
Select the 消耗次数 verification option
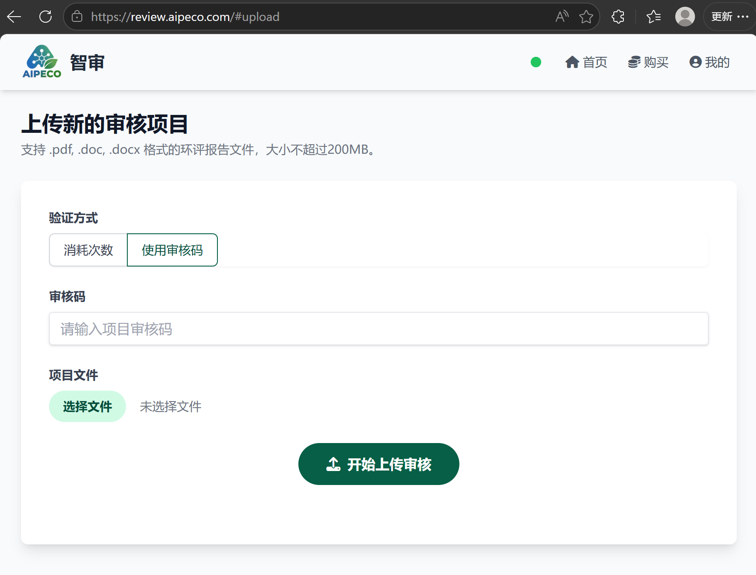coord(88,250)
